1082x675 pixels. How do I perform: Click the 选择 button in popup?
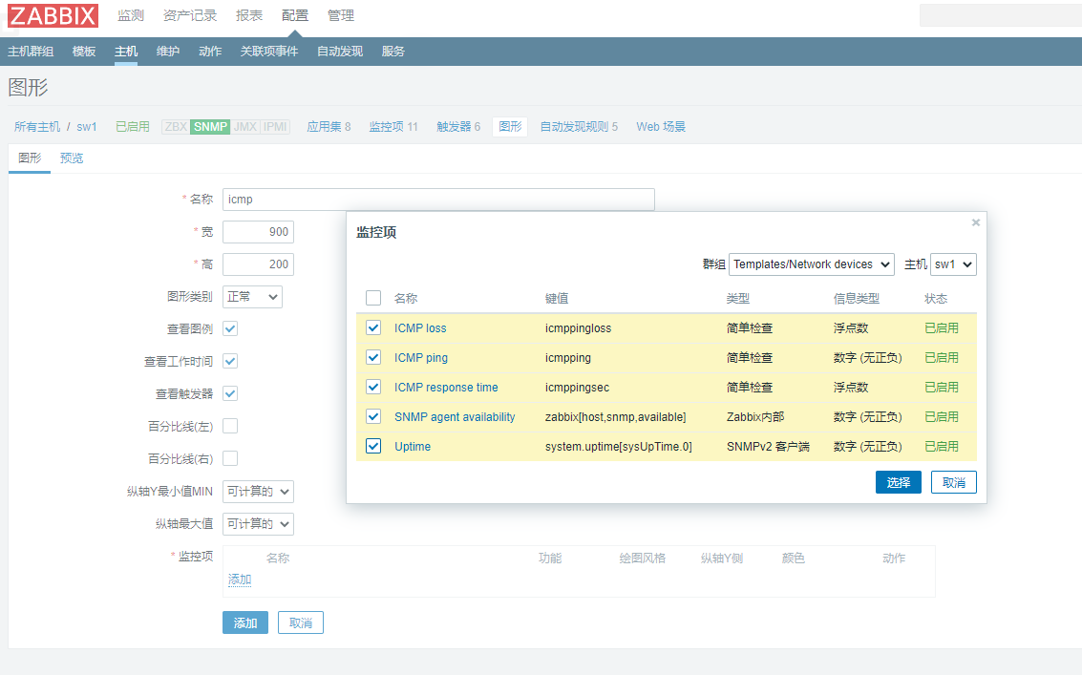pyautogui.click(x=899, y=482)
